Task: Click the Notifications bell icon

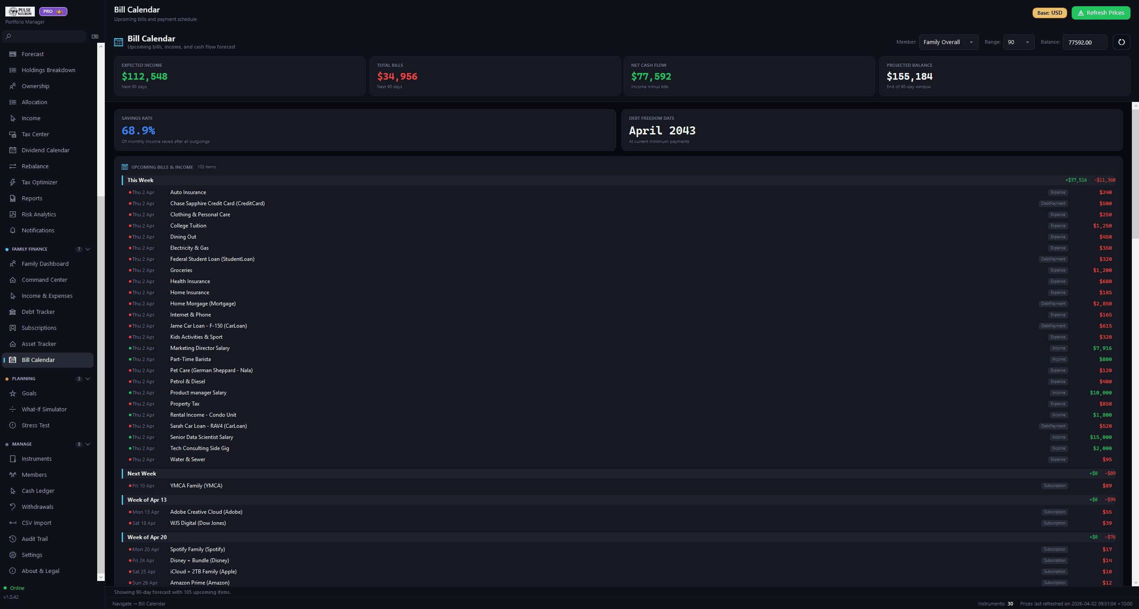Action: [13, 230]
